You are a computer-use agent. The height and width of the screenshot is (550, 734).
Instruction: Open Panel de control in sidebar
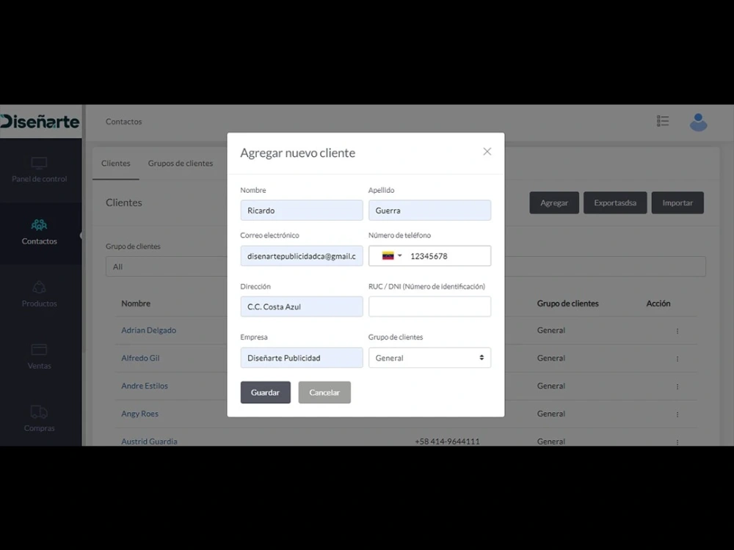[x=40, y=170]
